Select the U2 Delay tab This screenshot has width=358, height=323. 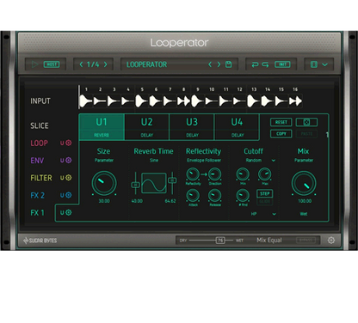[x=147, y=127]
